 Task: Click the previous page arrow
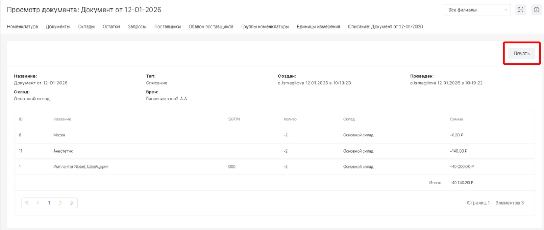coord(38,202)
